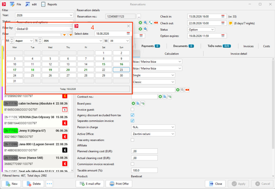Open the Check in calendar icon
This screenshot has width=275, height=189.
(223, 16)
